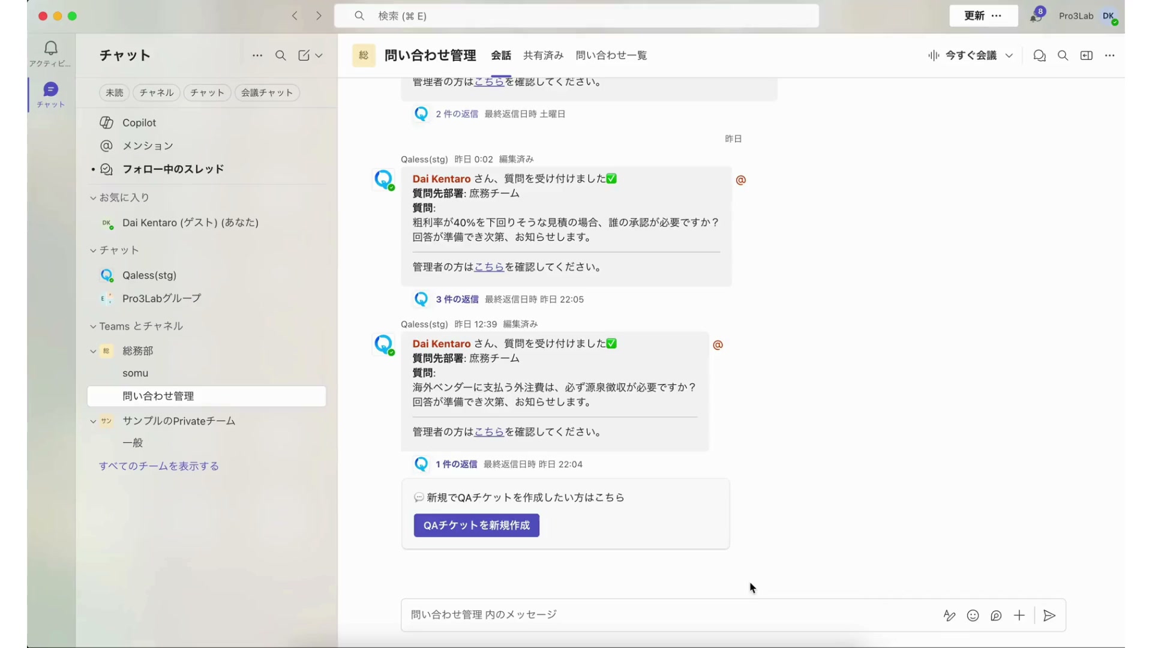Toggle the 会議チャット filter chip
This screenshot has height=648, width=1152.
[267, 92]
